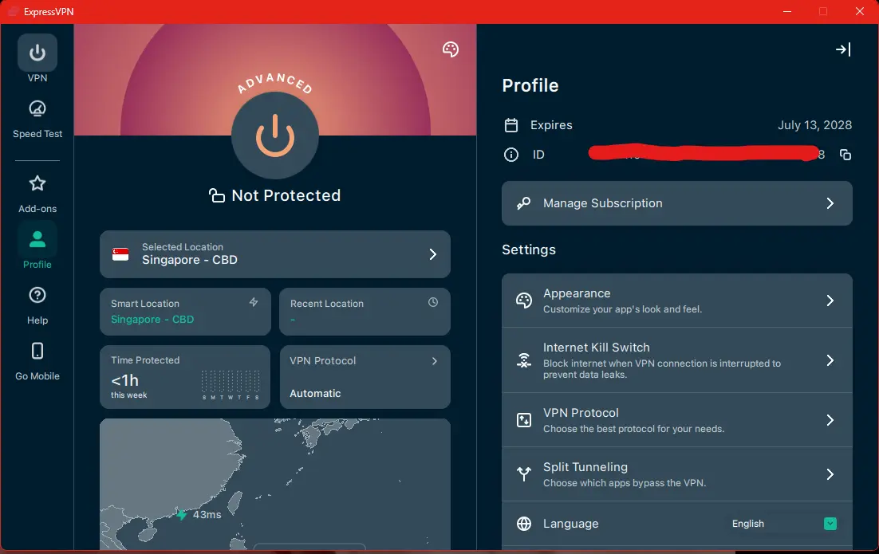This screenshot has height=554, width=879.
Task: Click the key icon in Manage Subscription
Action: (x=523, y=203)
